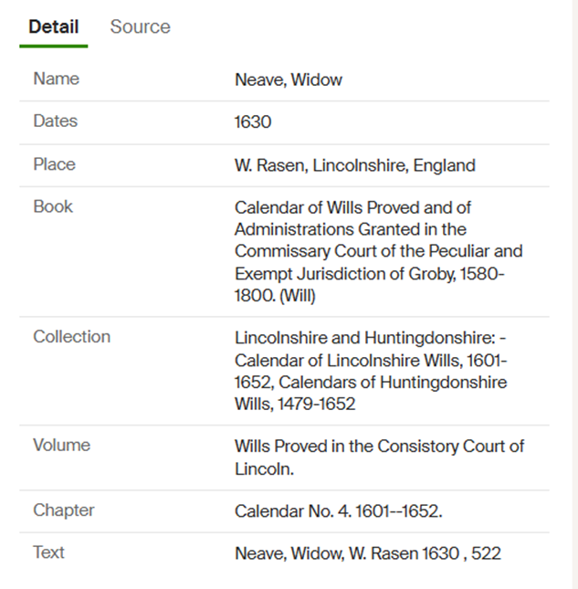
Task: Click the Chapter value Calendar No. 4
Action: [x=339, y=511]
